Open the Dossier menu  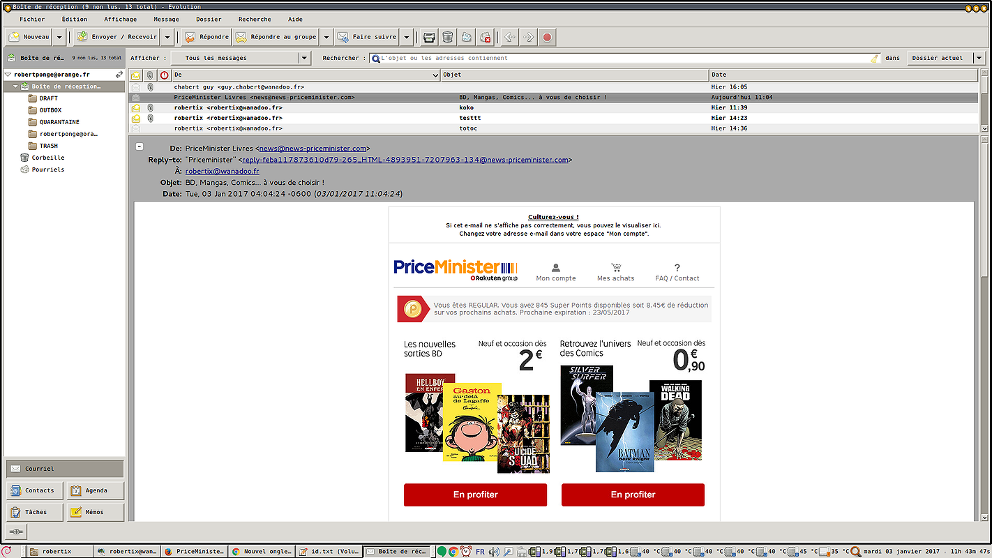tap(209, 20)
